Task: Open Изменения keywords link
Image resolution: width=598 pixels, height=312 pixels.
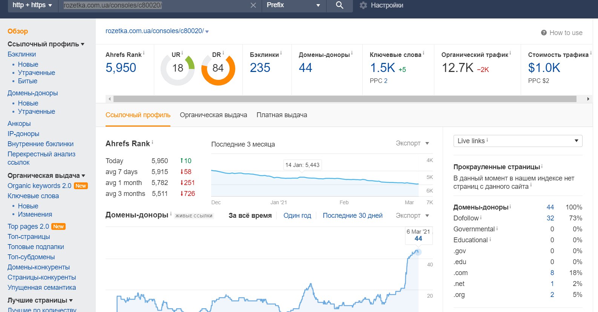Action: 35,214
